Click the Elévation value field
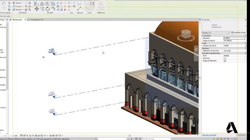The image size is (250, 140). pyautogui.click(x=234, y=38)
